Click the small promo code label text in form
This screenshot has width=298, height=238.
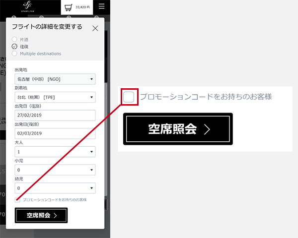click(55, 200)
